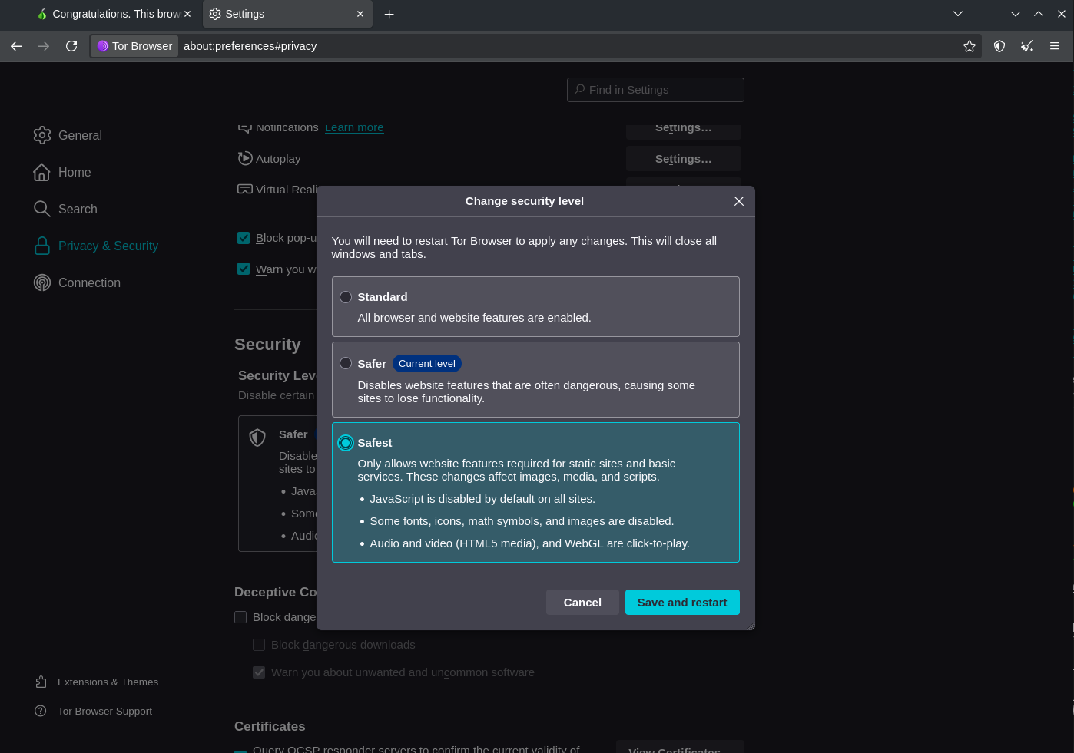The image size is (1074, 753).
Task: Click the JavaScript is disabled bullet text
Action: 482,499
